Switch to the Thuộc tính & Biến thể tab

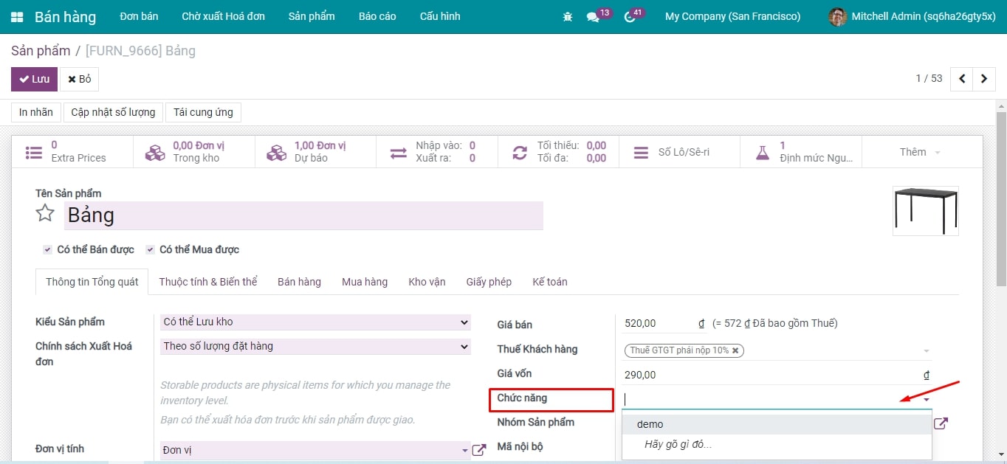pyautogui.click(x=208, y=282)
